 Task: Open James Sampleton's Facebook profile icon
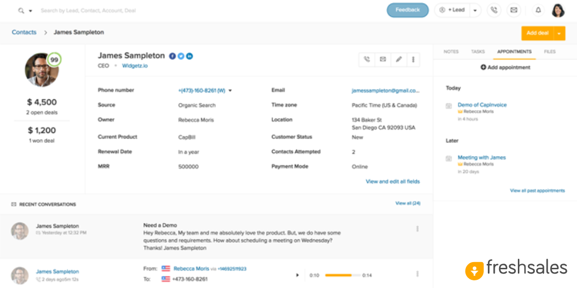coord(172,56)
